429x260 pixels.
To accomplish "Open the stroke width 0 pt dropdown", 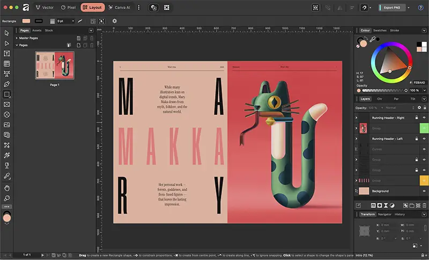I will pyautogui.click(x=73, y=21).
